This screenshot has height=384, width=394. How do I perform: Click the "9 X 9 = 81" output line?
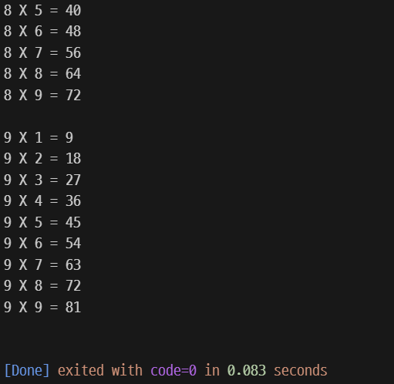click(42, 307)
